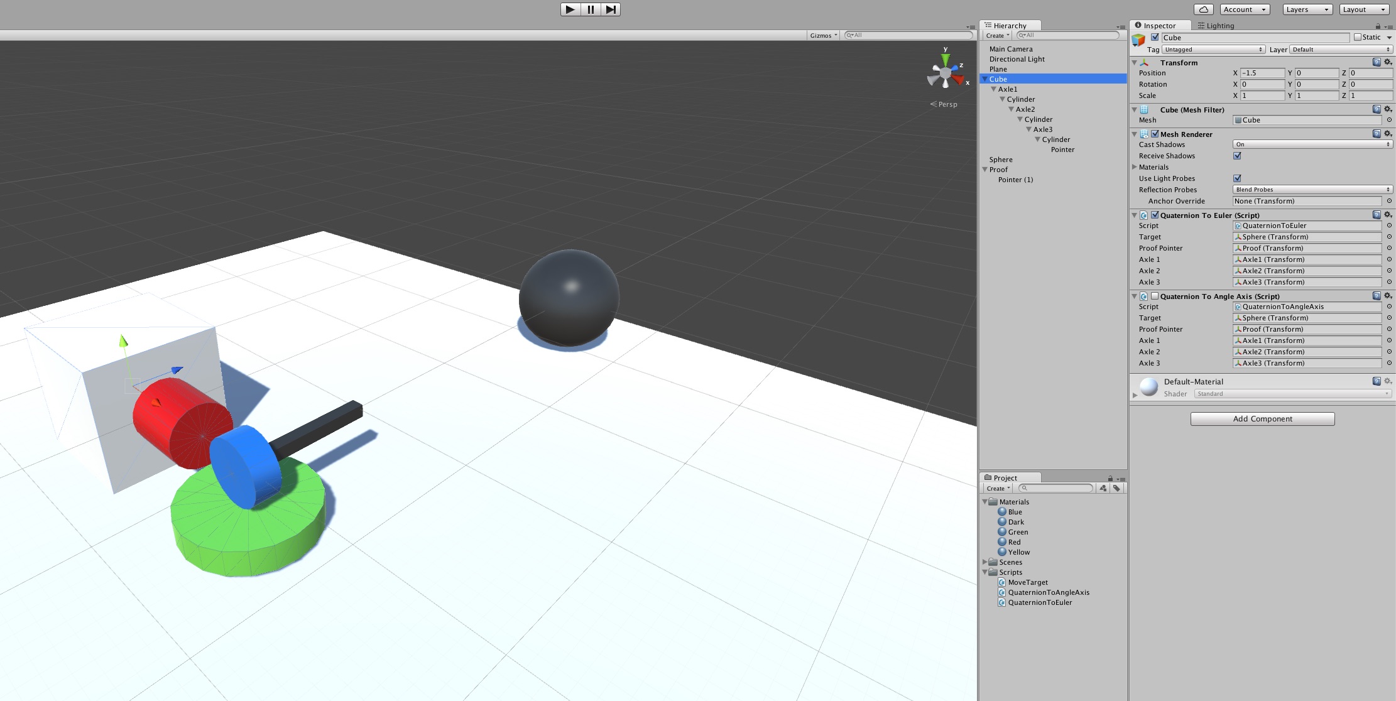This screenshot has width=1396, height=701.
Task: Toggle Cube active checkbox
Action: click(1155, 37)
